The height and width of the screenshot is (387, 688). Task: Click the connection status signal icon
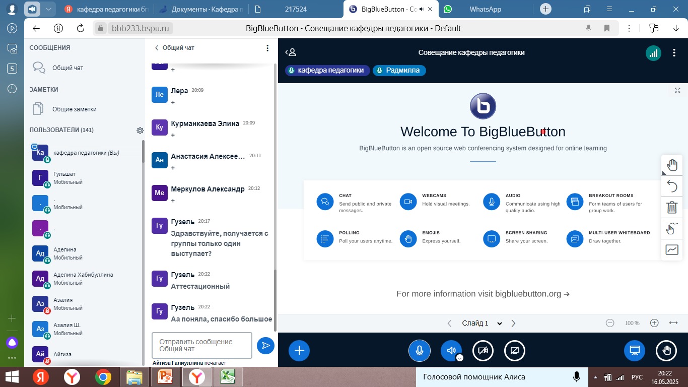[653, 53]
